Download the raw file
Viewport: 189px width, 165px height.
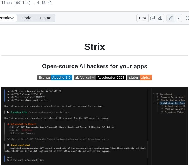pos(160,18)
